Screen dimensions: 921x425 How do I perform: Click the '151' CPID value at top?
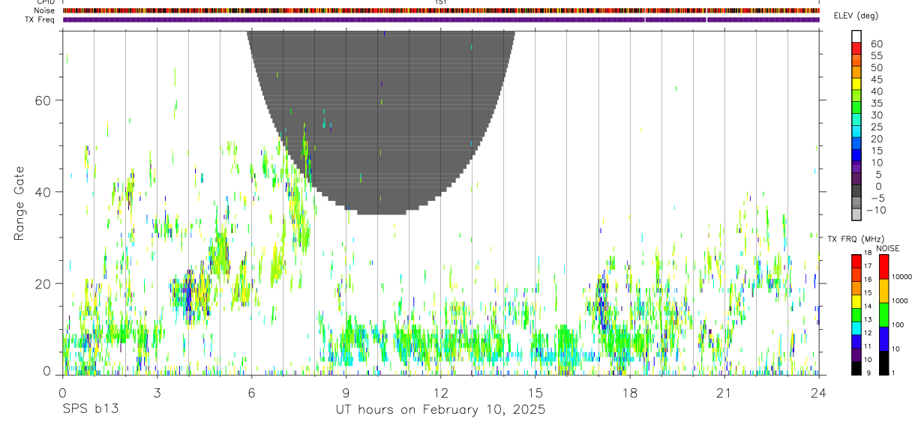(x=440, y=2)
